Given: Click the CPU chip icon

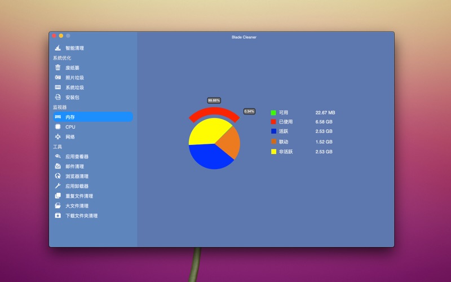Looking at the screenshot, I should coord(58,126).
